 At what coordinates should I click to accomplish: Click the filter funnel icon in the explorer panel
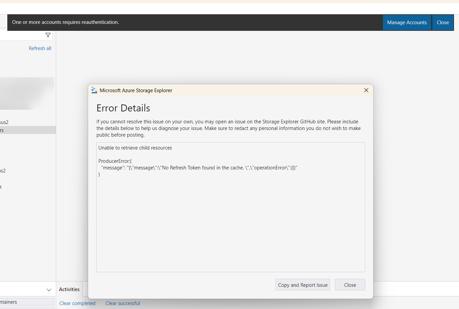[48, 35]
